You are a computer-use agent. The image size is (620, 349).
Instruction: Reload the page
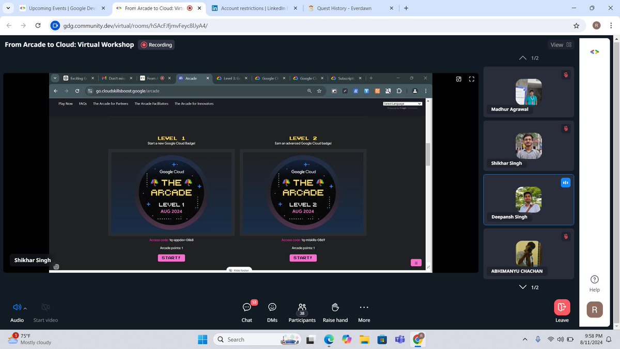tap(38, 25)
